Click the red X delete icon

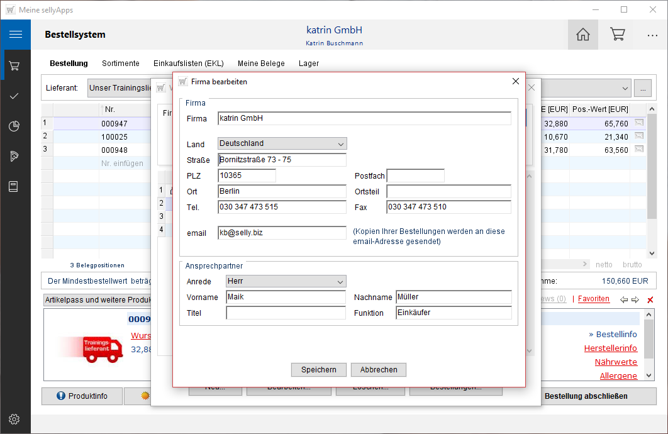[650, 300]
